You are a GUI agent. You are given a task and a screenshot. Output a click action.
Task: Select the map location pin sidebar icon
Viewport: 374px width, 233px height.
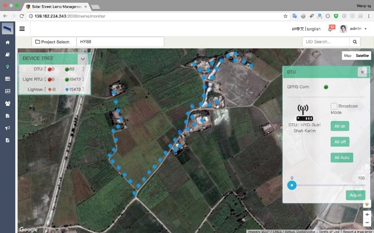coord(7,66)
